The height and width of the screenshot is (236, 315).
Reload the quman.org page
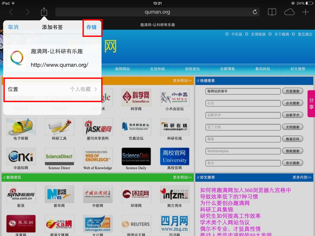click(x=255, y=12)
